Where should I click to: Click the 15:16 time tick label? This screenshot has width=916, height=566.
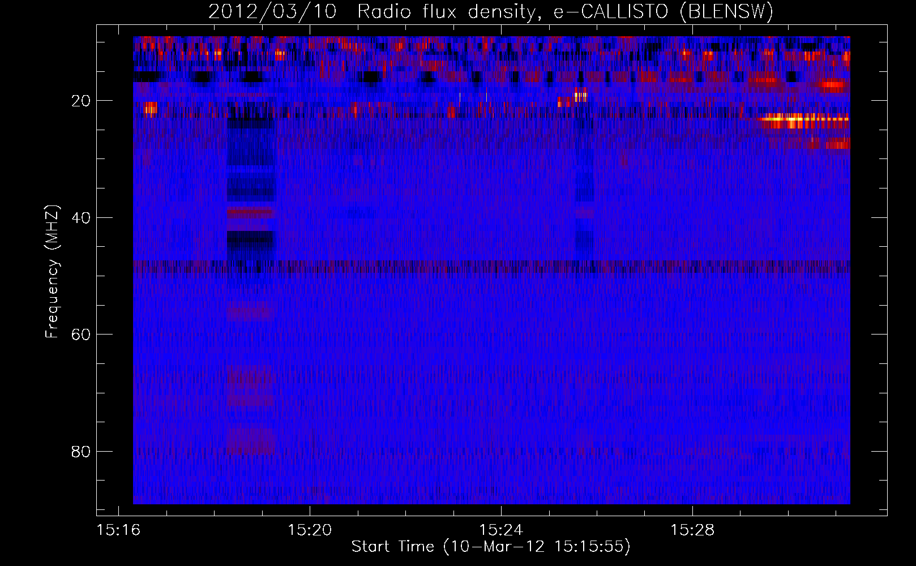tap(118, 530)
